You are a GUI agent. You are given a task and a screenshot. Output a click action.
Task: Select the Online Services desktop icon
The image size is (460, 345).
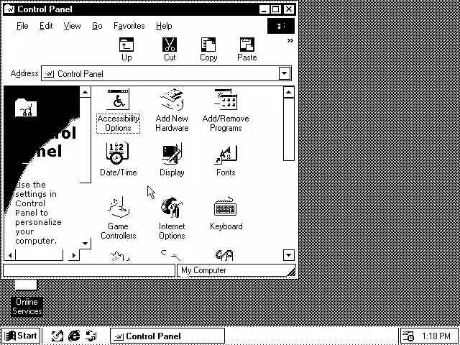(x=27, y=298)
